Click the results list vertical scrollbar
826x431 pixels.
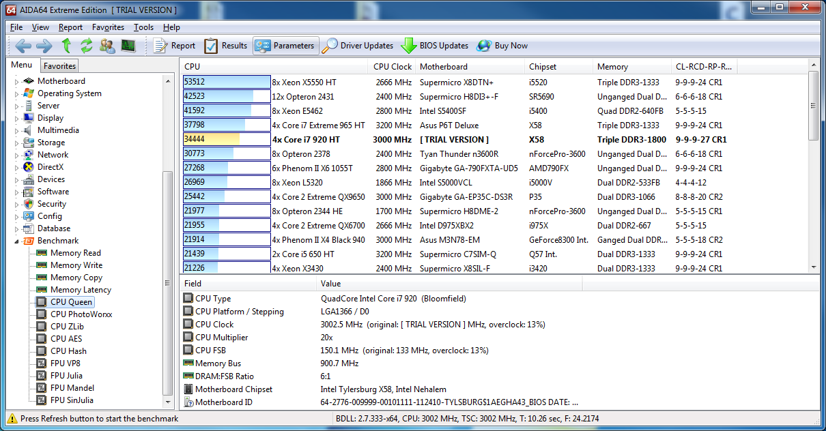(813, 167)
